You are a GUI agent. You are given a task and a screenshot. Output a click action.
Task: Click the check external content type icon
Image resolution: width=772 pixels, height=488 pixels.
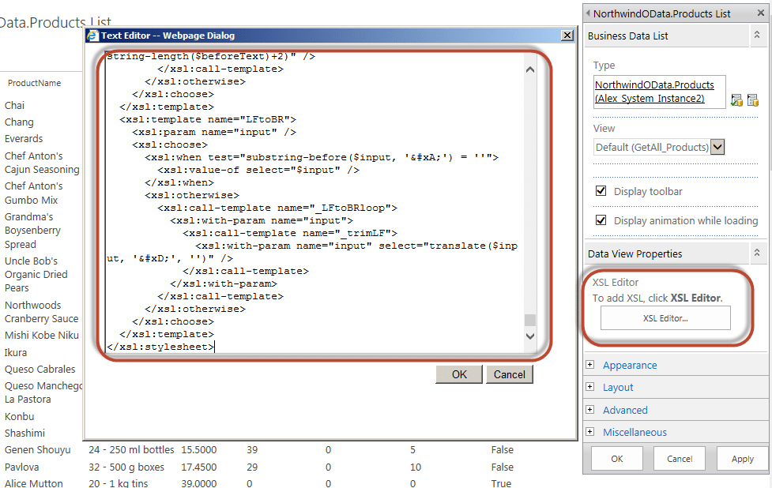[x=736, y=100]
